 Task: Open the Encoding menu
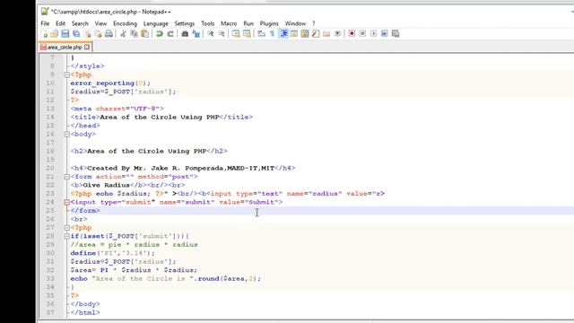pos(125,23)
